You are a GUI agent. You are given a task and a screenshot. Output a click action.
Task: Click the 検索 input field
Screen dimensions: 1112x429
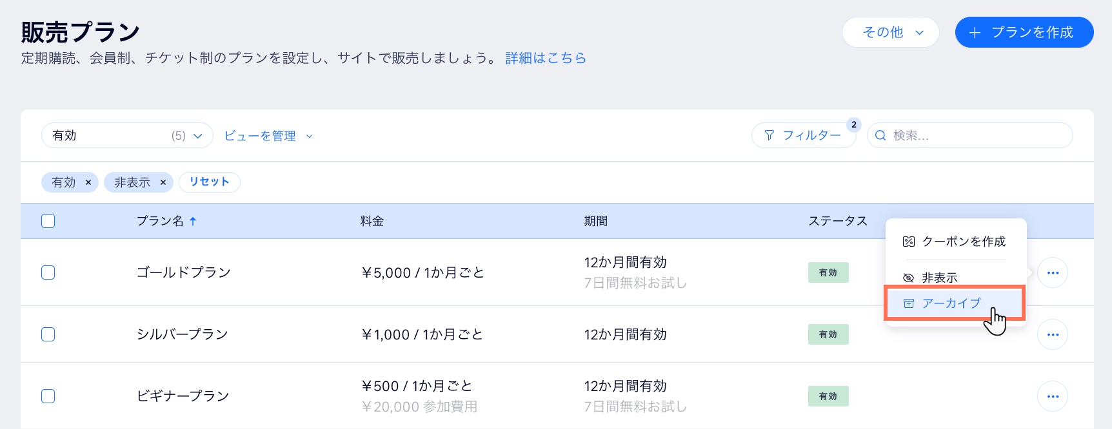(977, 135)
